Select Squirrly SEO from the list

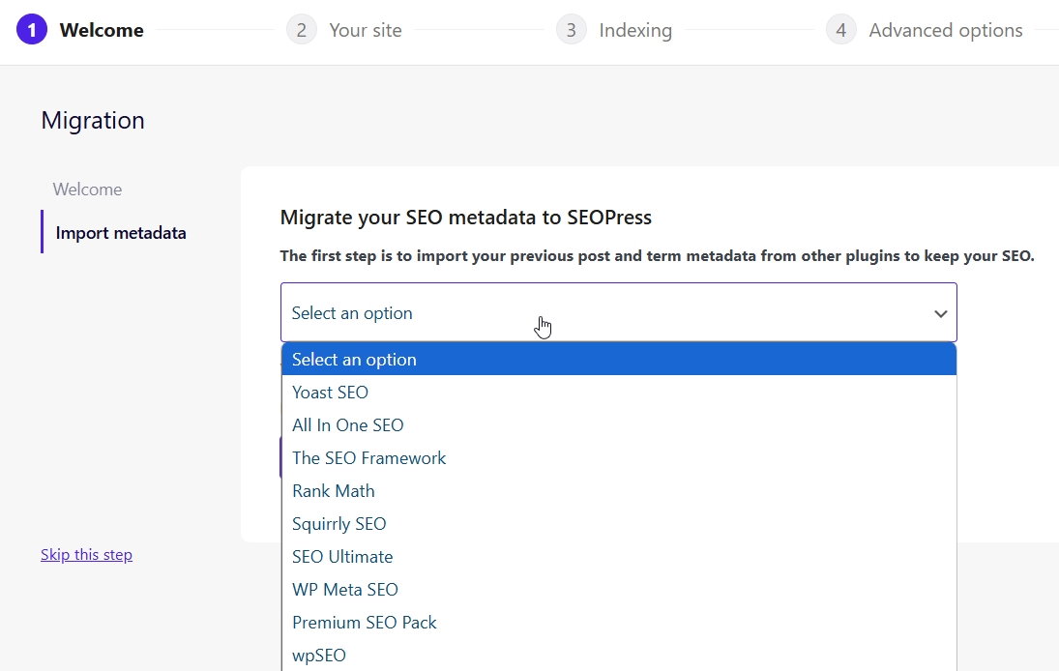tap(338, 524)
